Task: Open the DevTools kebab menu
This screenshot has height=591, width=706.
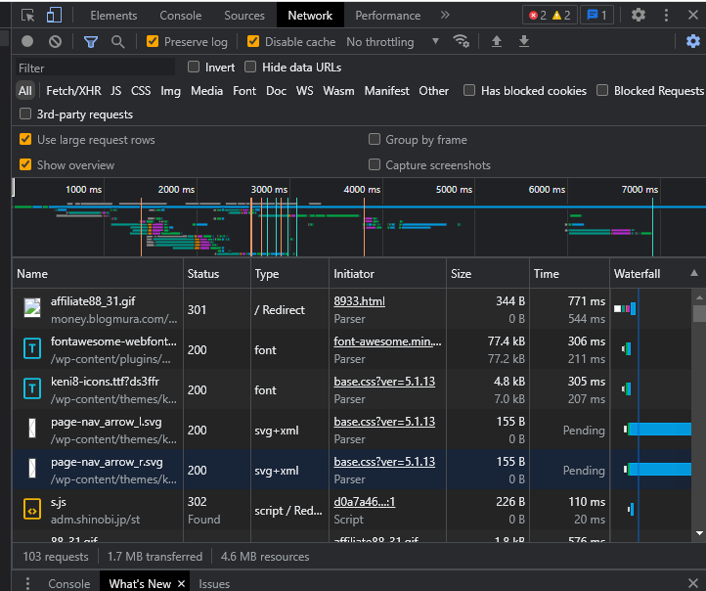Action: [x=666, y=15]
